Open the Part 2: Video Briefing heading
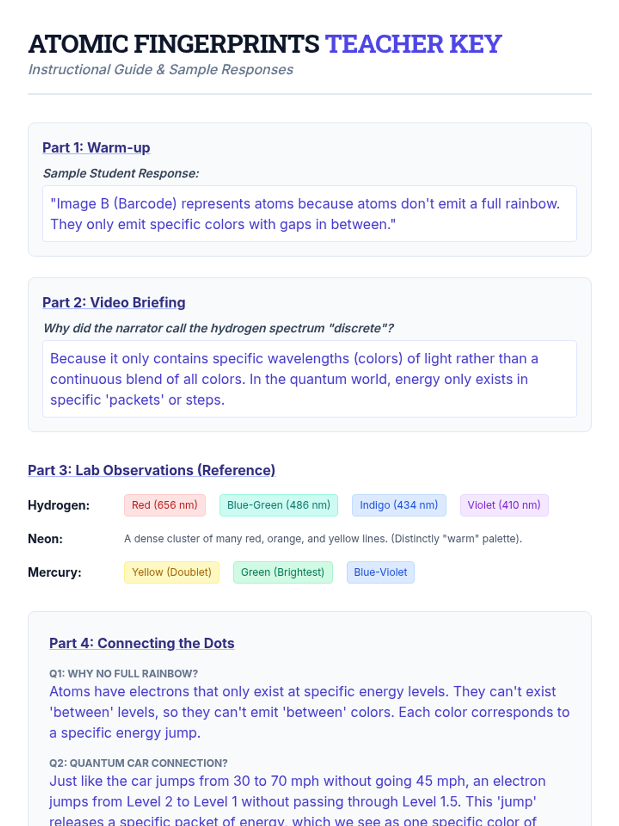 [113, 303]
